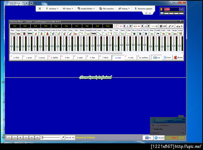Screen dimensions: 203x150
Task: Select the G.Jazz guitar icon
Action: (53, 34)
